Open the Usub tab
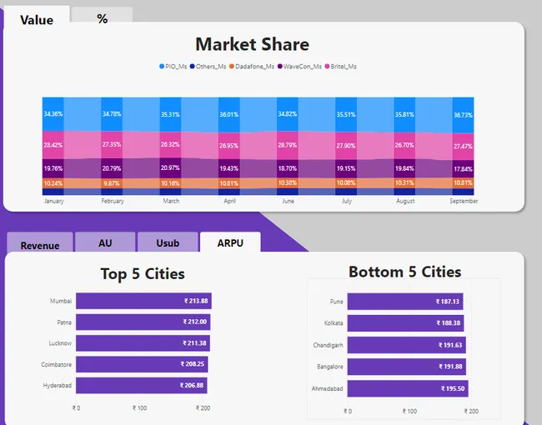542x425 pixels. [168, 242]
